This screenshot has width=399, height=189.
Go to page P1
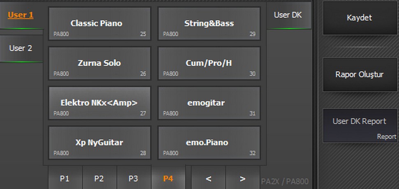[65, 178]
